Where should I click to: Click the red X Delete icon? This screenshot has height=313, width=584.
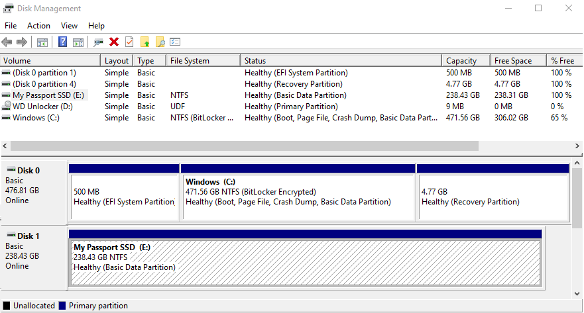pos(114,42)
